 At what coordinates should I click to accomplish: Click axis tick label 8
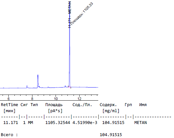click(x=32, y=99)
